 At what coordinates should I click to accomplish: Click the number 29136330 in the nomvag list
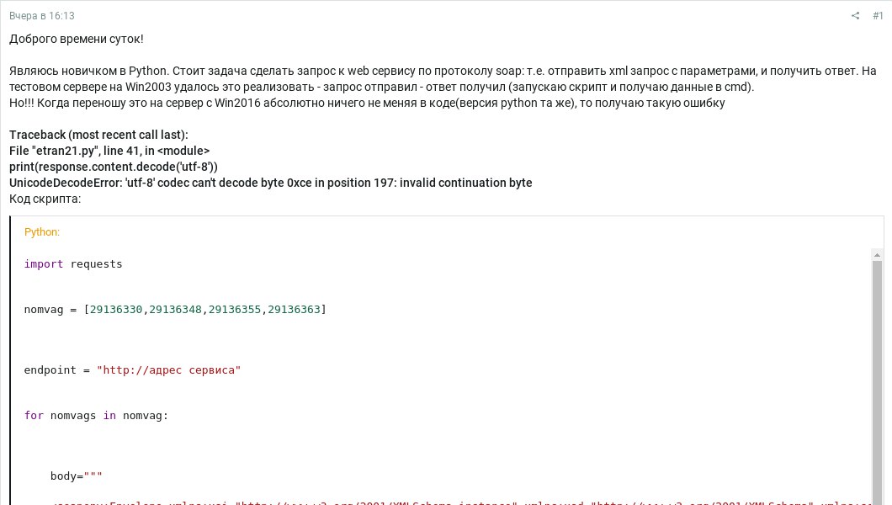click(x=116, y=310)
